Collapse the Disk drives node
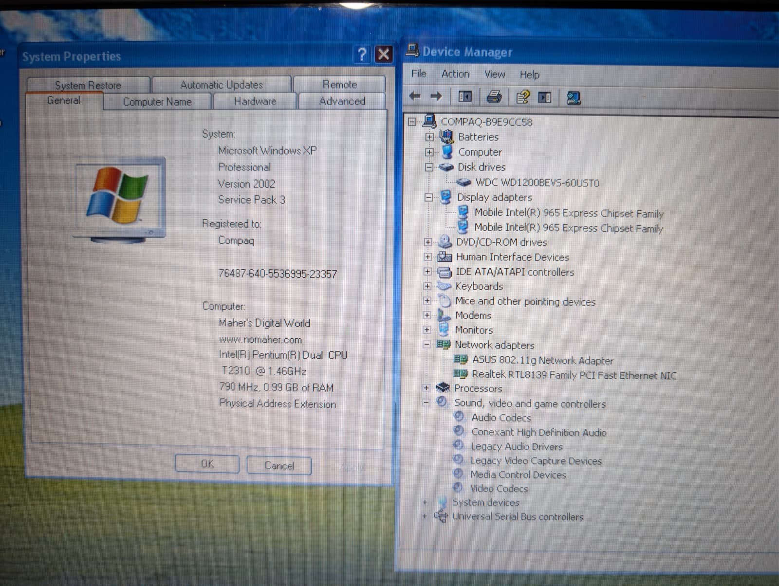This screenshot has height=586, width=779. pos(428,167)
